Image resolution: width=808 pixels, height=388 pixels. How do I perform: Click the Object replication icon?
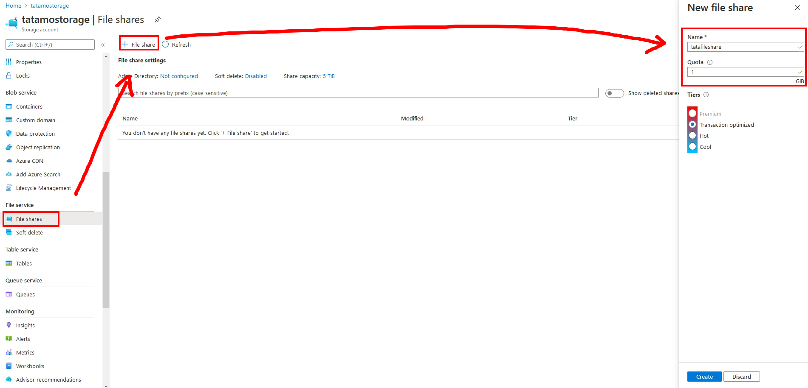click(x=8, y=147)
